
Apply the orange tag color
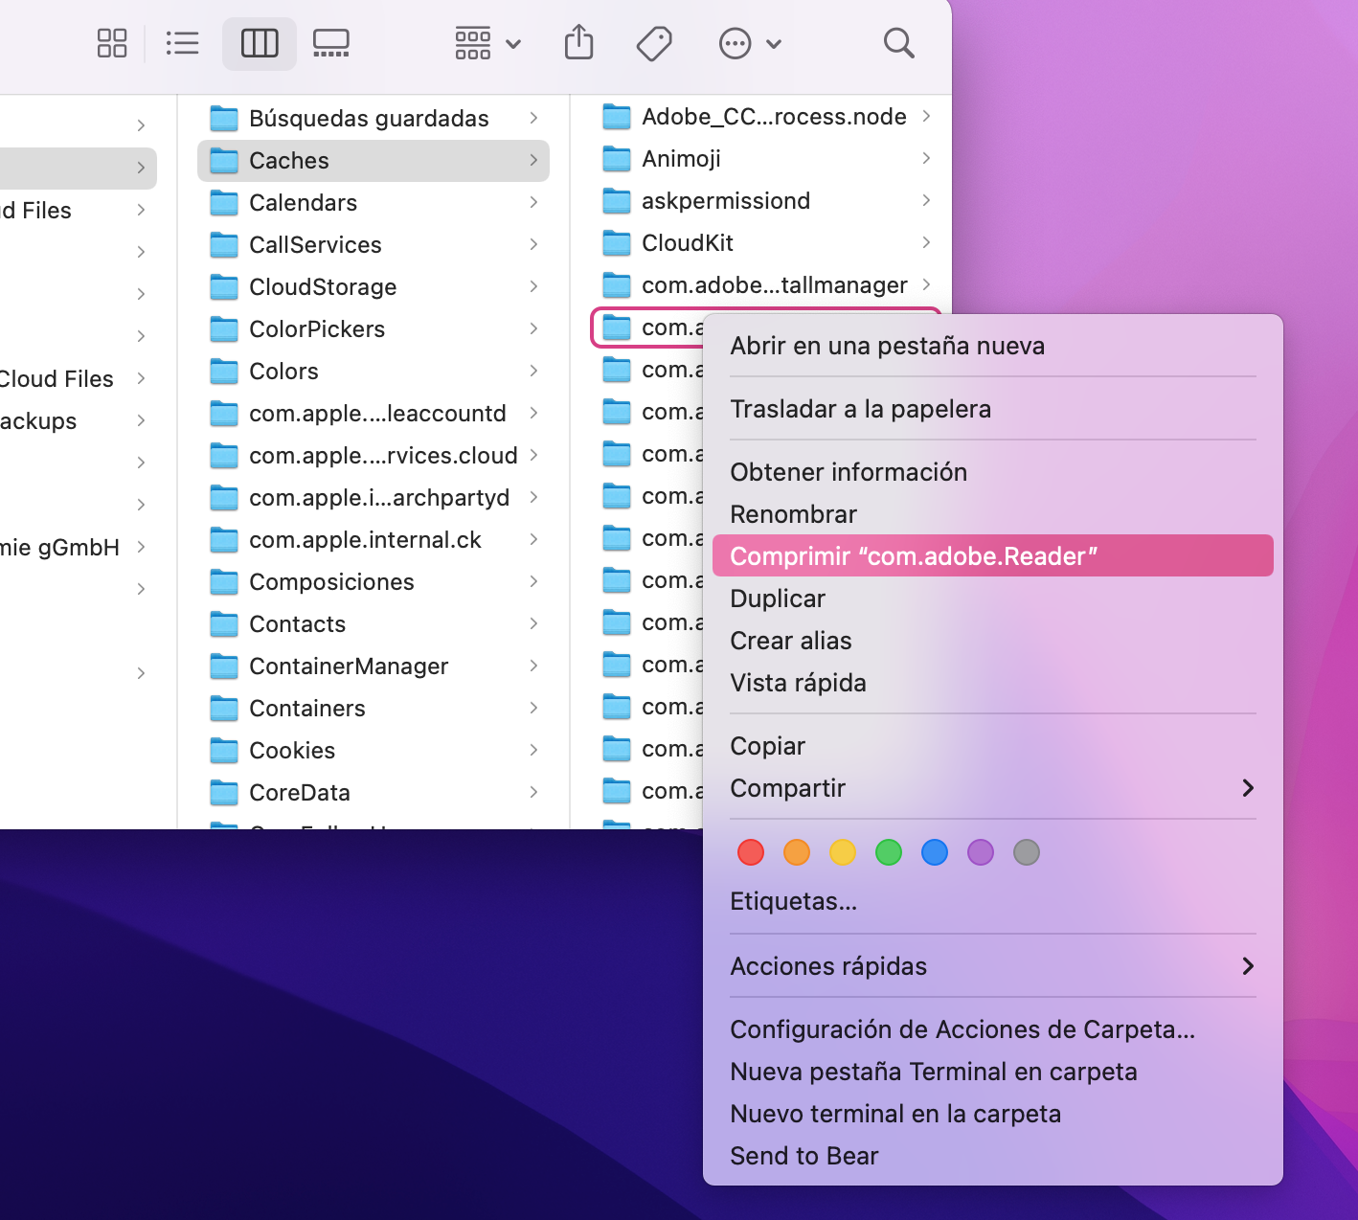[x=797, y=852]
